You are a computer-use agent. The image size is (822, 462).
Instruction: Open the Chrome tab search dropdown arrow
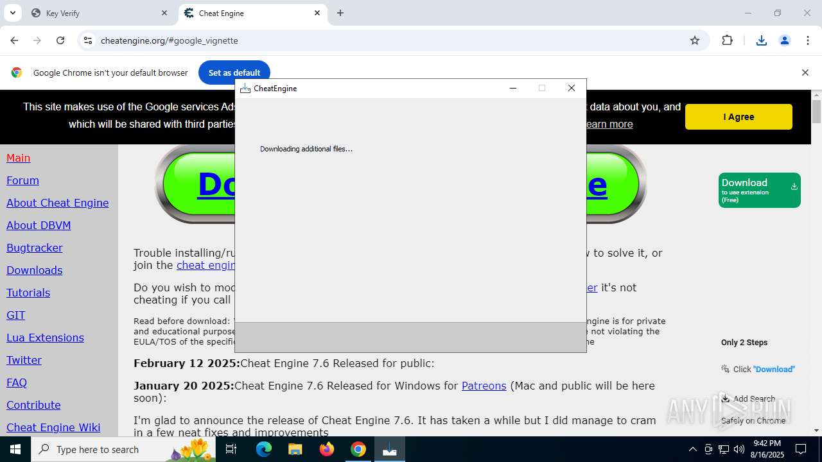[x=12, y=13]
